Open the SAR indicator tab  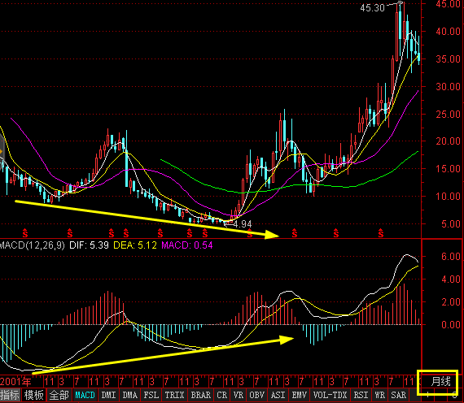pos(399,395)
